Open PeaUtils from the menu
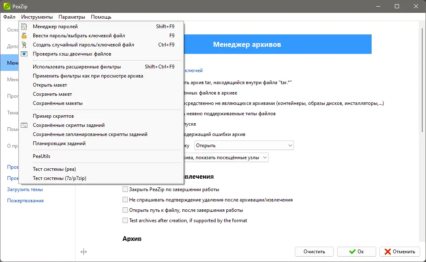This screenshot has height=262, width=426. click(101, 156)
